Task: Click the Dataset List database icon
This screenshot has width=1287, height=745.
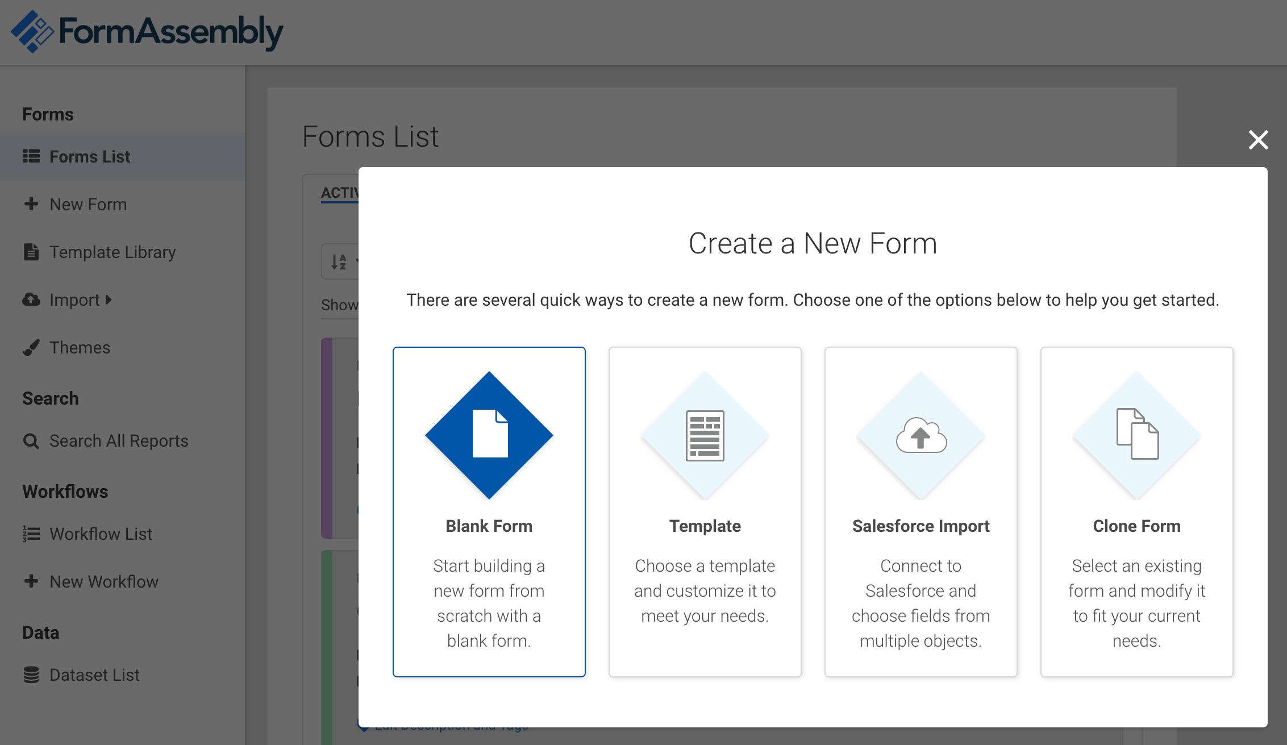Action: [31, 675]
